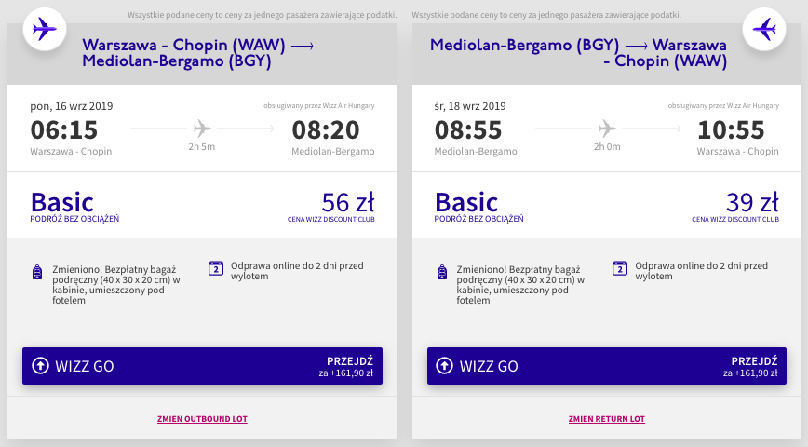Click the 39 zł return price

click(x=751, y=202)
